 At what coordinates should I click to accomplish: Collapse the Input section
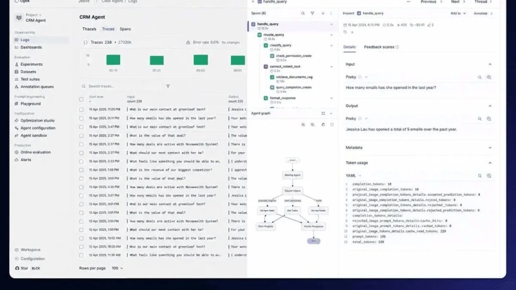click(x=490, y=64)
